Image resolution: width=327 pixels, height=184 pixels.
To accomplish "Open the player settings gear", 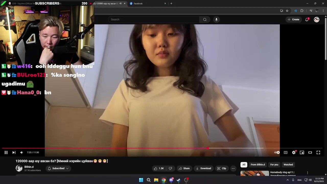I will 294,153.
